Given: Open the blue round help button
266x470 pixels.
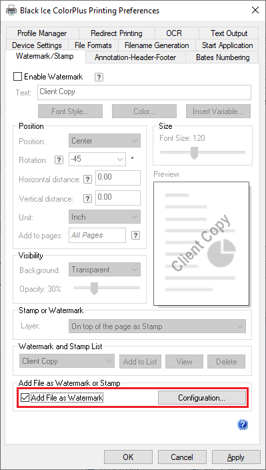Looking at the screenshot, I should click(243, 425).
